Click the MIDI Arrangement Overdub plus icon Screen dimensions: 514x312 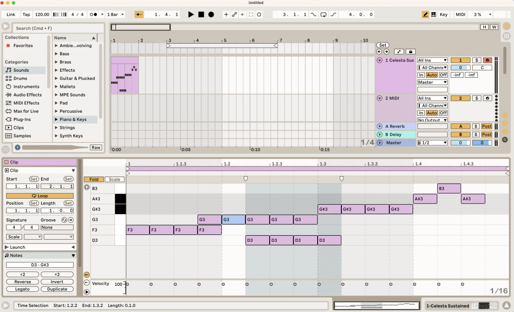(x=226, y=15)
